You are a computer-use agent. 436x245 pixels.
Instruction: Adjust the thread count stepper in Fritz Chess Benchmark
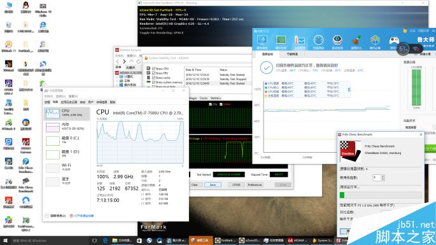pos(383,178)
